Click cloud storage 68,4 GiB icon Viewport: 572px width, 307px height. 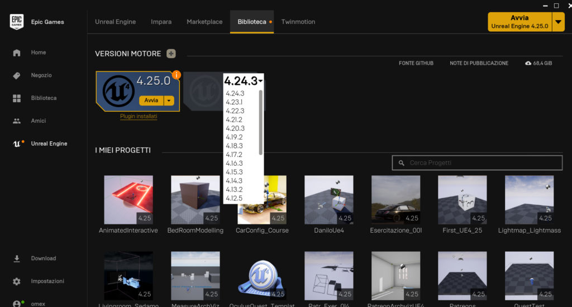click(x=528, y=63)
